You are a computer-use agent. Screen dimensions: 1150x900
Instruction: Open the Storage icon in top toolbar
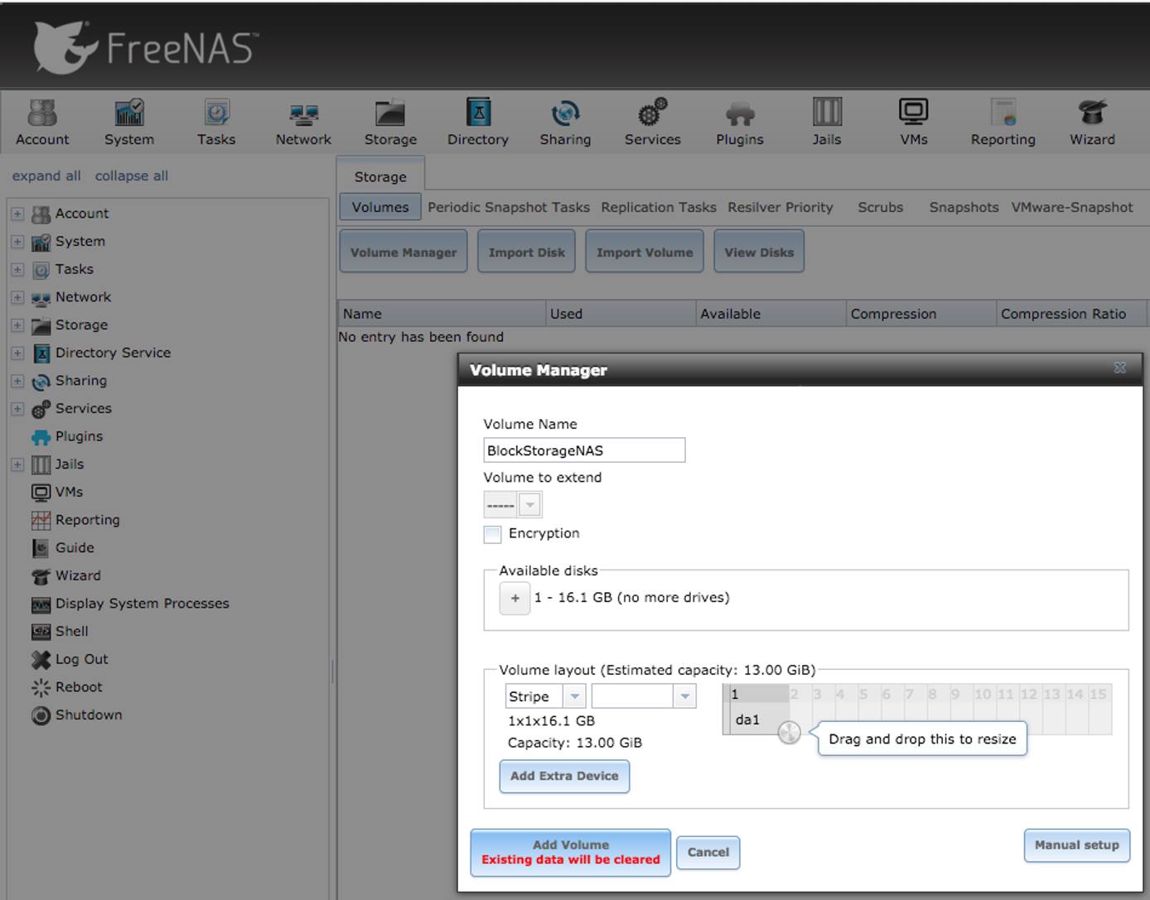pos(390,113)
